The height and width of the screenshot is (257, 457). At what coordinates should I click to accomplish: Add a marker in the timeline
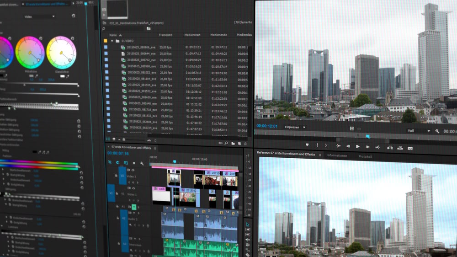[x=134, y=163]
